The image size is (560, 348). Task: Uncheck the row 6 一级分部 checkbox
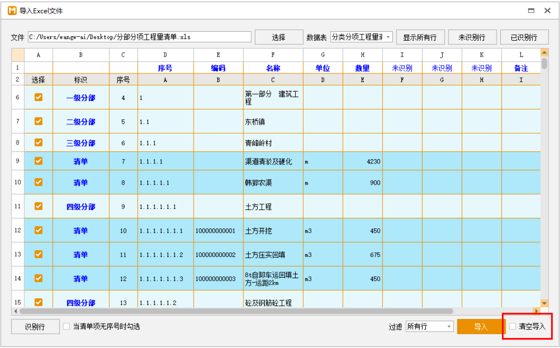point(39,97)
